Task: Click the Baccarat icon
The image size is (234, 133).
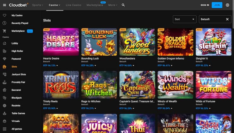Action: [x=4, y=90]
